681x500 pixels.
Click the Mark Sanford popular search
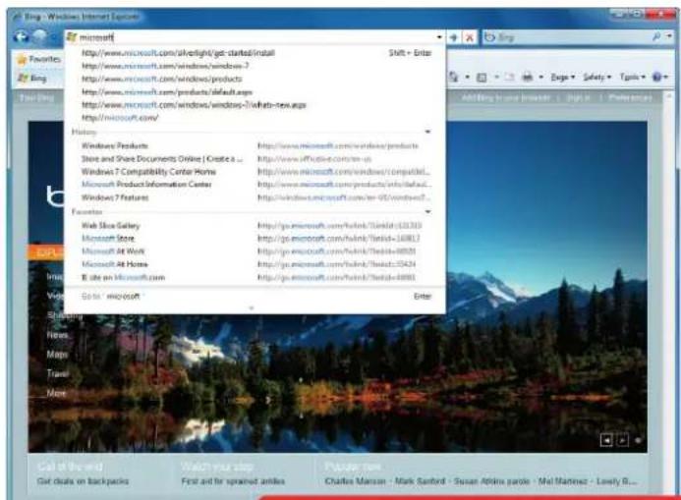point(420,481)
